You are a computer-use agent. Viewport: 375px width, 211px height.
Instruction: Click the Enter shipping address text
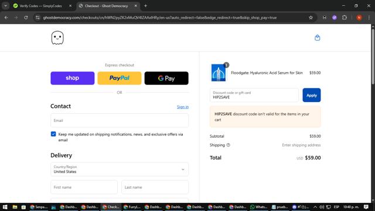point(301,145)
